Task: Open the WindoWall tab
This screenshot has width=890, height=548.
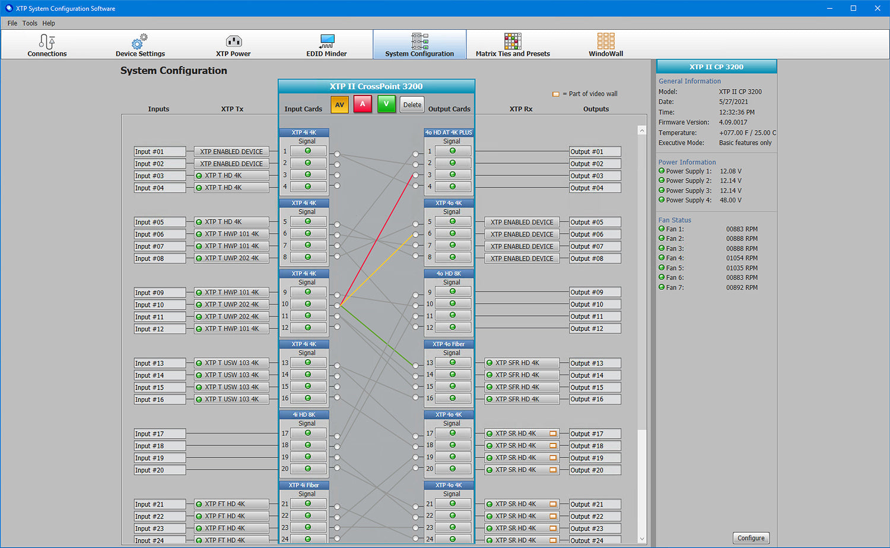Action: click(606, 45)
